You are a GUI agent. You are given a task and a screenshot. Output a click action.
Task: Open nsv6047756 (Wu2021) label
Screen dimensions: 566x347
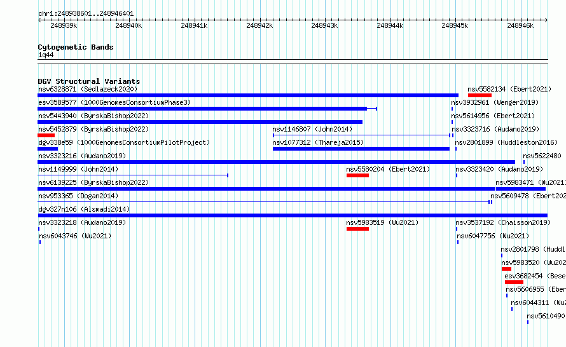pyautogui.click(x=493, y=236)
